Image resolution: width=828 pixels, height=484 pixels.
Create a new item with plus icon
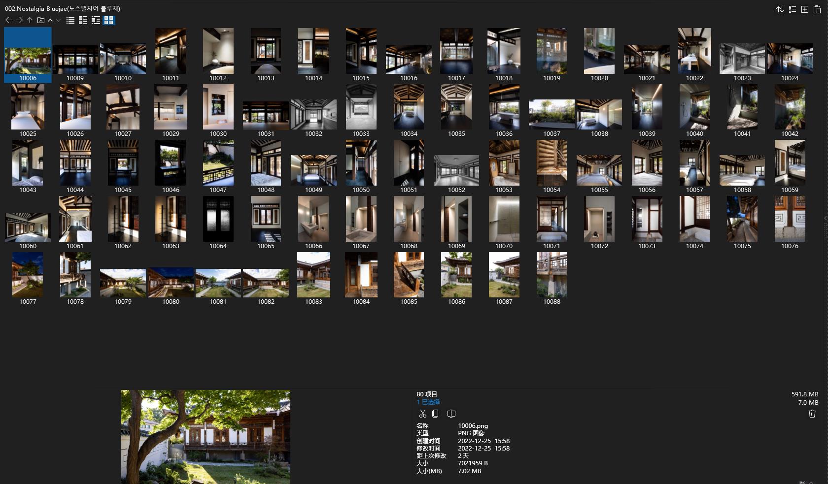[x=804, y=9]
